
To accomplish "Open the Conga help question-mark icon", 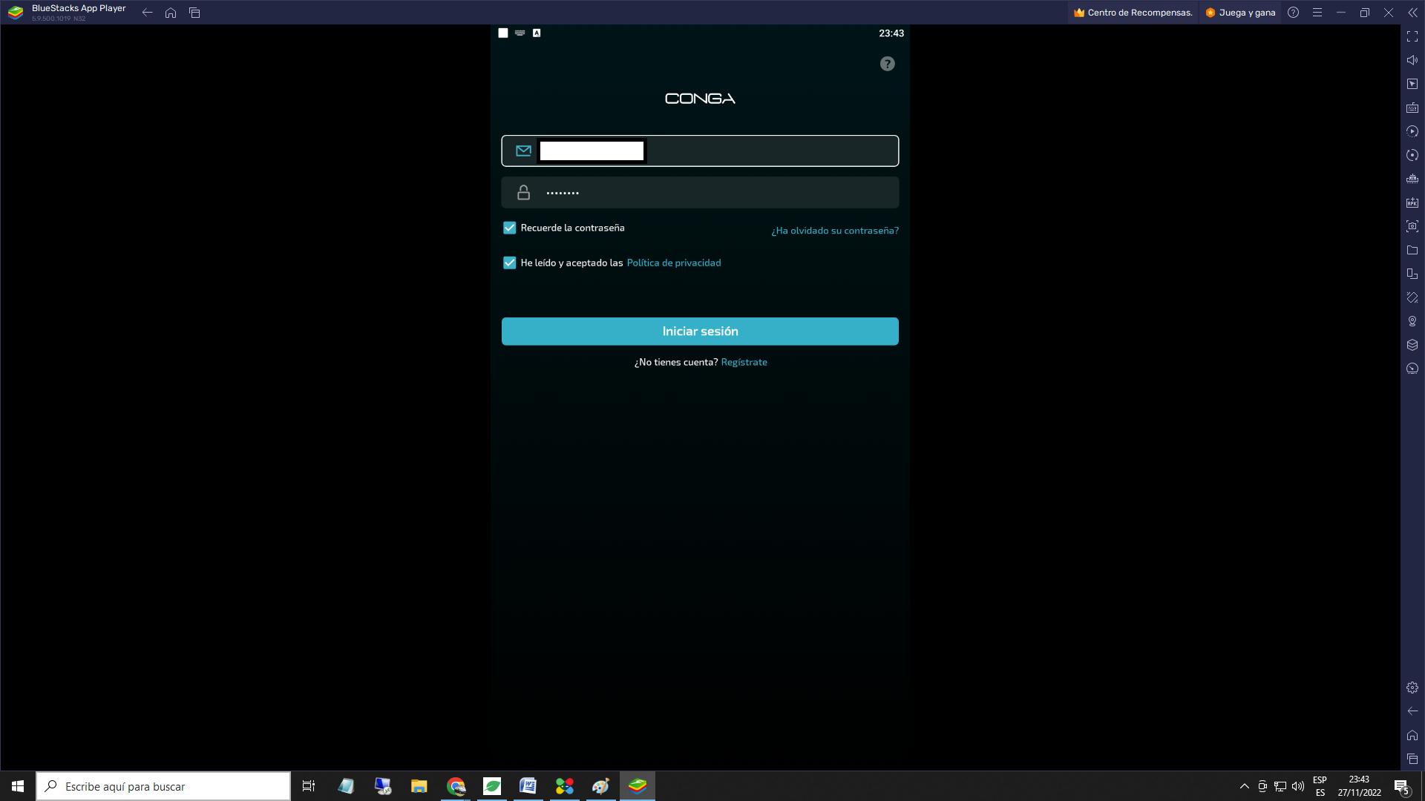I will pos(887,64).
